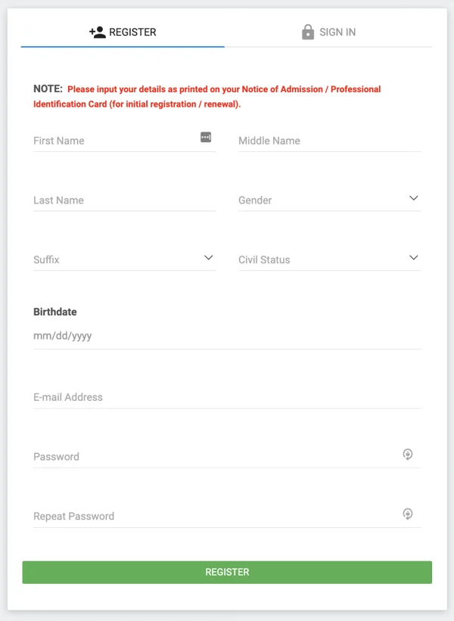Expand the Civil Status dropdown arrow

pos(413,258)
